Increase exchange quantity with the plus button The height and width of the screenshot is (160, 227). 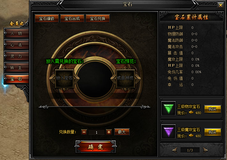tap(109, 132)
